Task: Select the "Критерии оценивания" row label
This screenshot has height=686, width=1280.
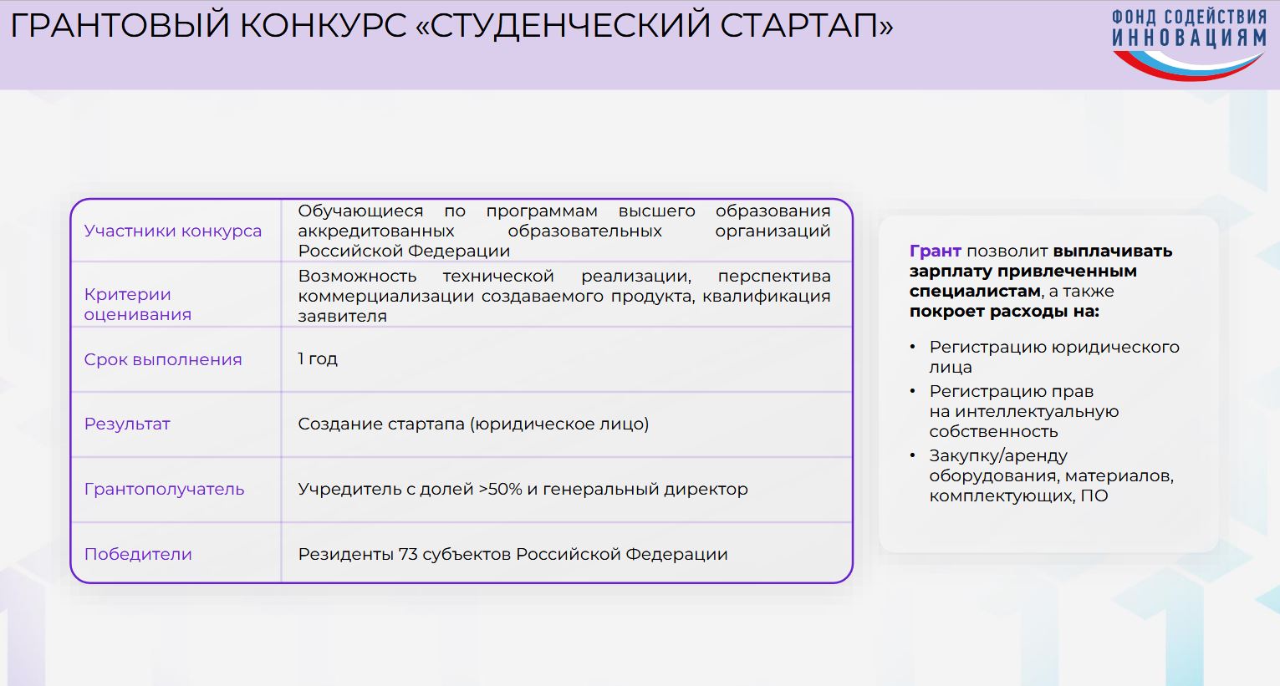Action: [138, 304]
